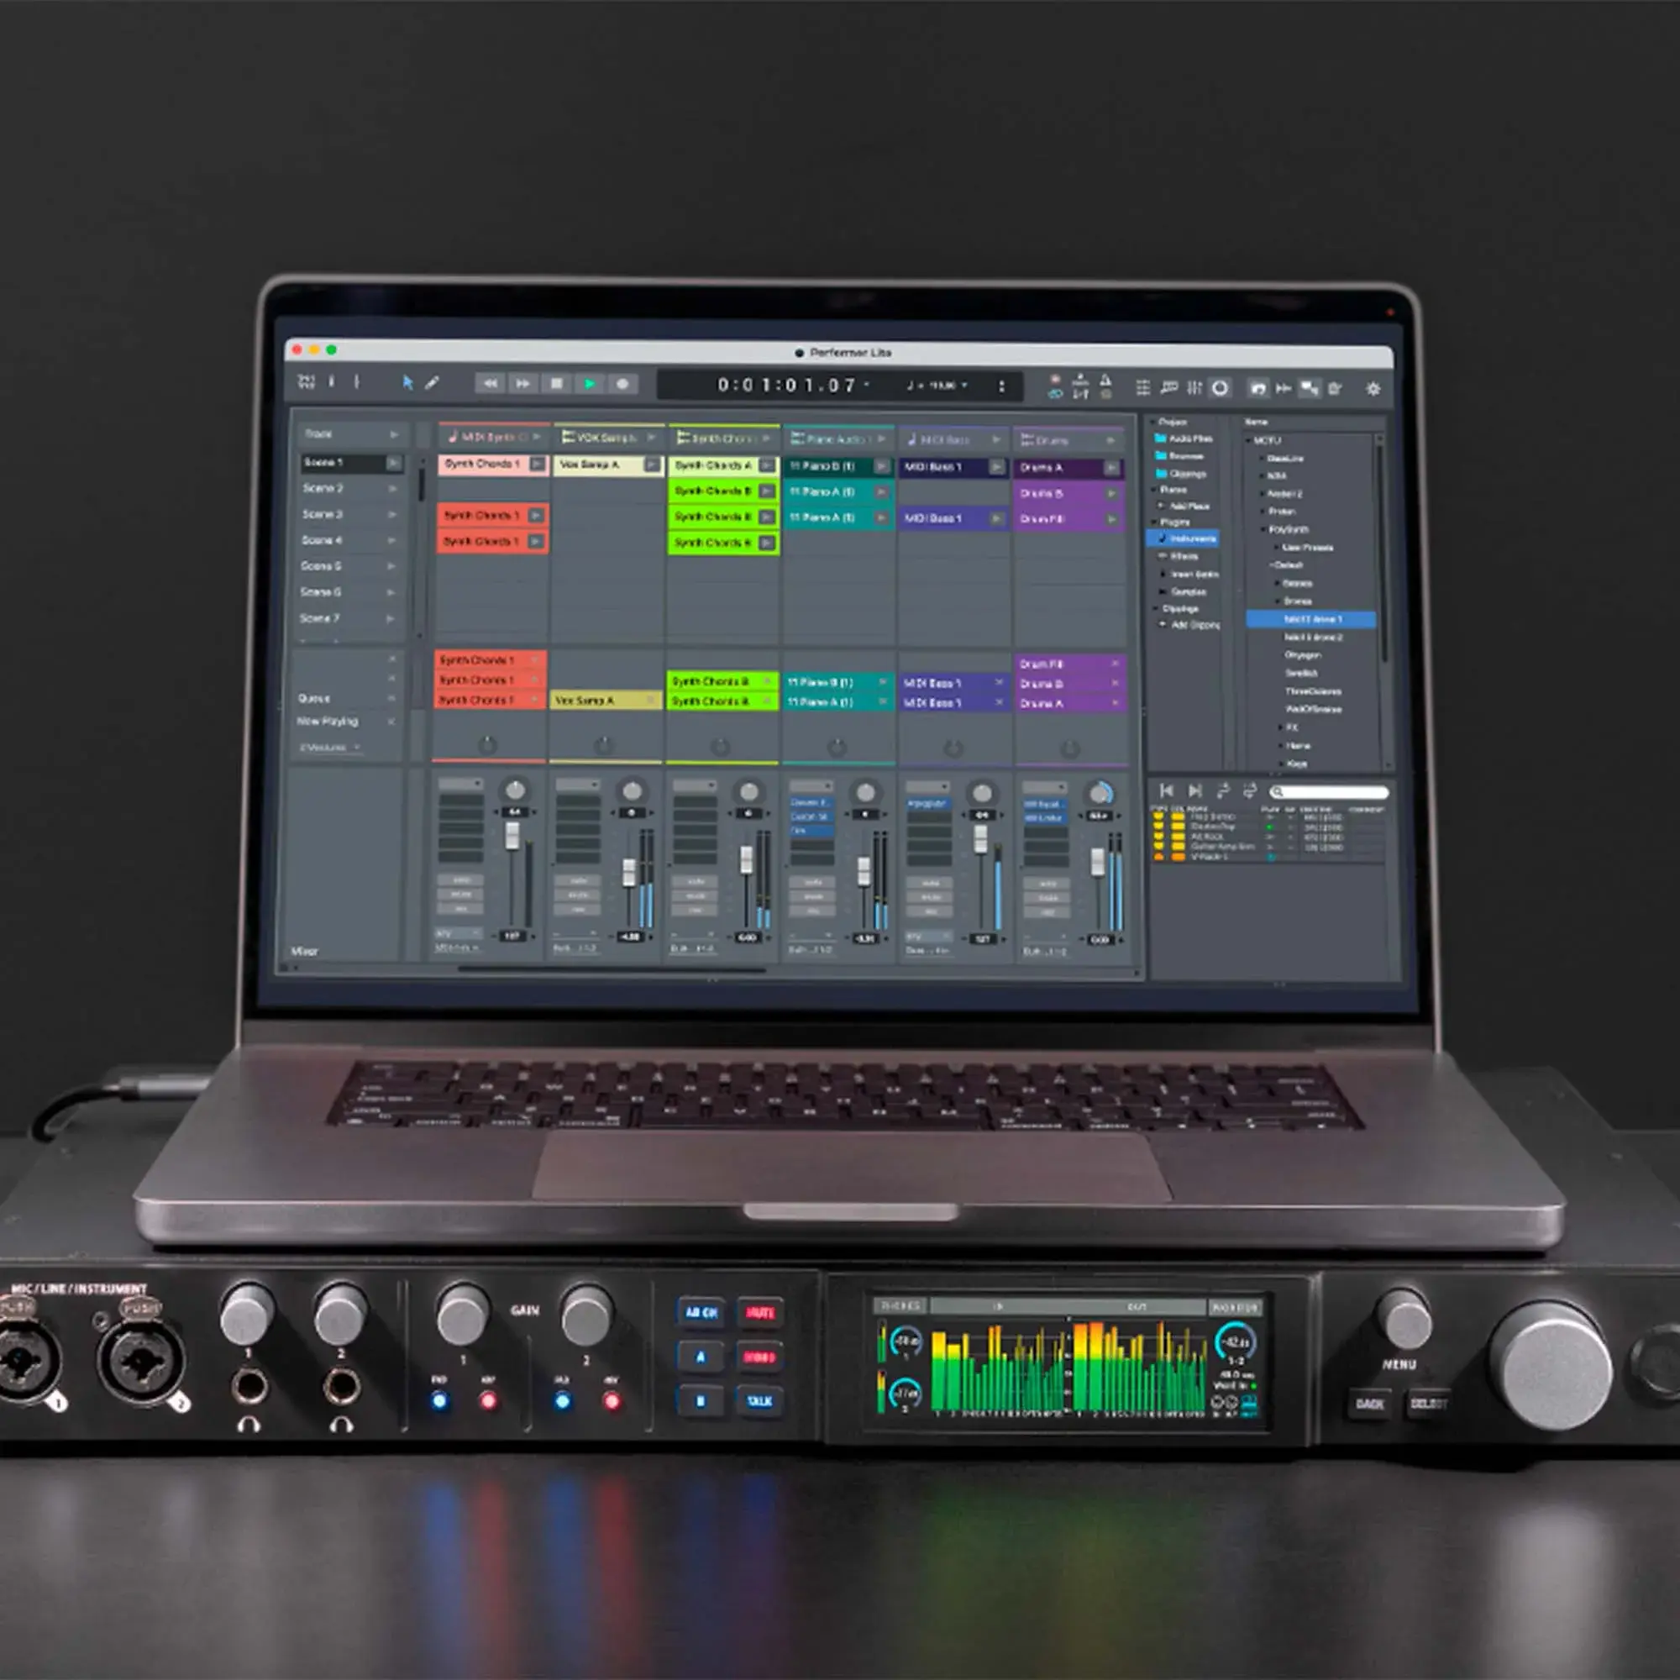1680x1680 pixels.
Task: Select Instruments in the Plugins browser
Action: coord(1189,539)
